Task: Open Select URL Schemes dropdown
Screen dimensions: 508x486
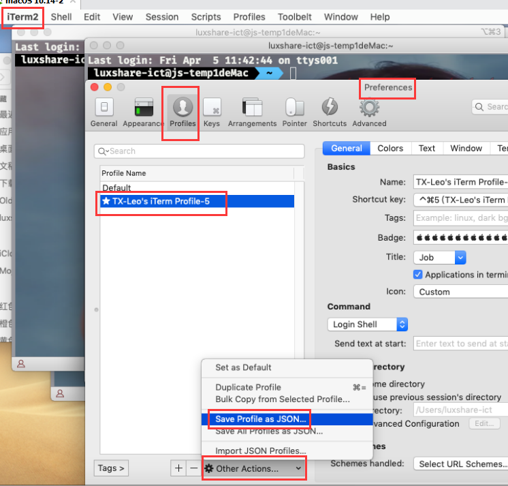Action: tap(461, 464)
